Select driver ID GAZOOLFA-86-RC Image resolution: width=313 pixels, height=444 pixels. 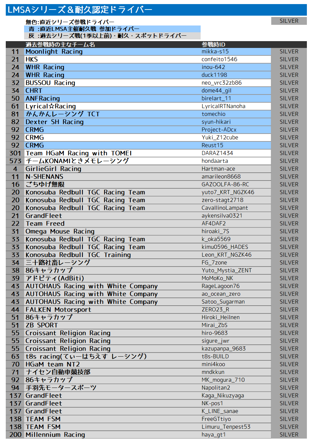(225, 185)
